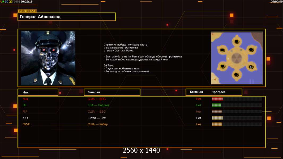Select the 'Команда' column header
This screenshot has height=159, width=283.
pos(196,92)
